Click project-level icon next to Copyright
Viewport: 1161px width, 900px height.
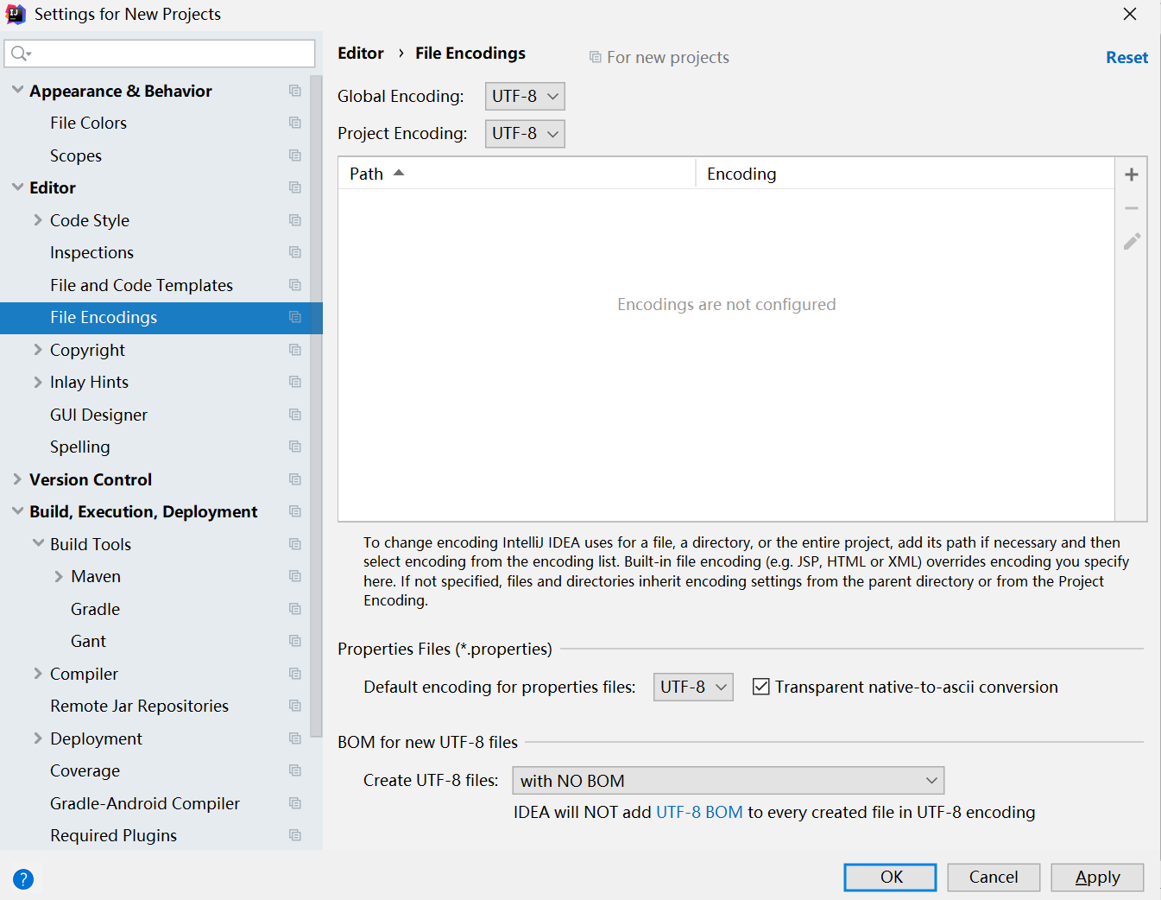tap(295, 350)
